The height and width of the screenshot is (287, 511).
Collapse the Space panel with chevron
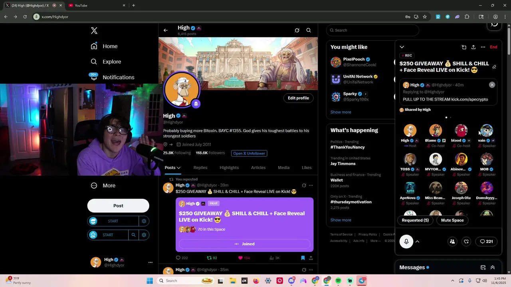402,47
